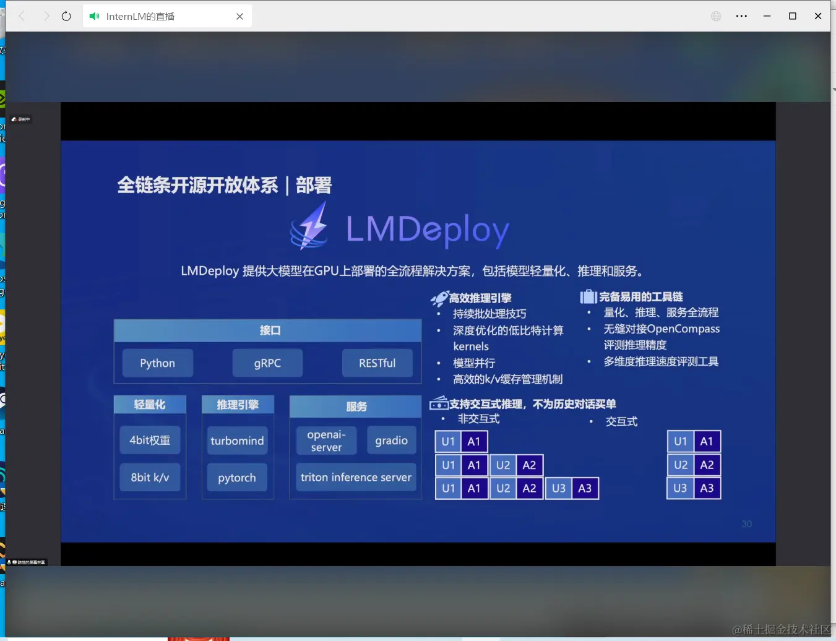The image size is (836, 641).
Task: Click the triton inference server box
Action: [356, 477]
